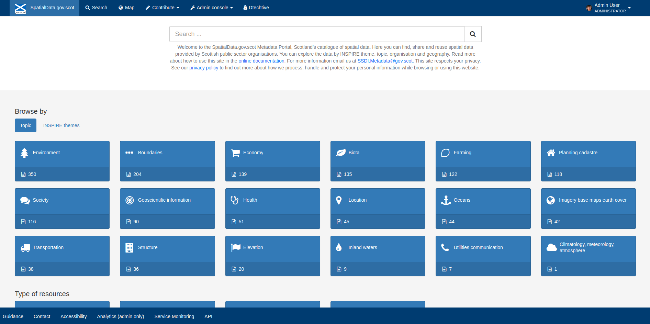
Task: Click the Biota leaf icon
Action: click(x=341, y=153)
